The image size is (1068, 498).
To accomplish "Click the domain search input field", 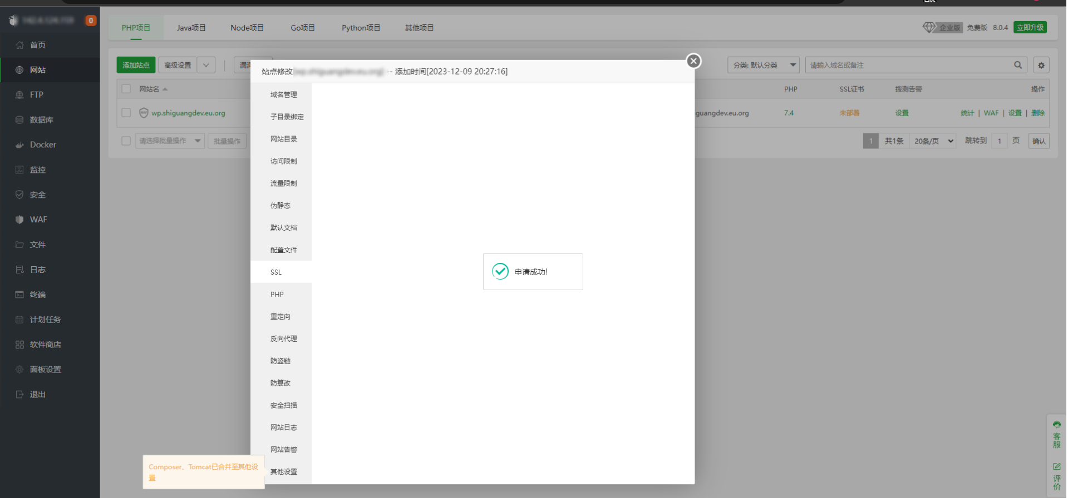I will pos(907,65).
